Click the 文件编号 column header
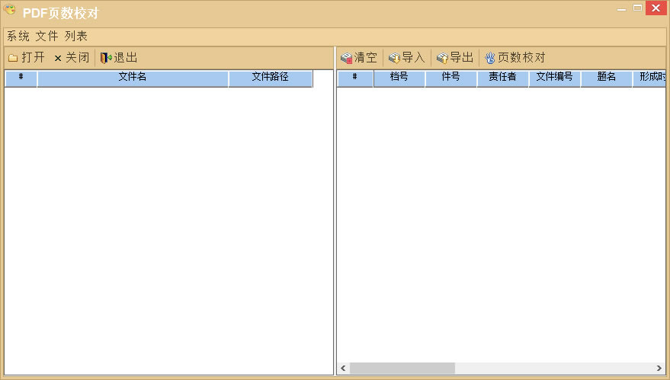This screenshot has height=380, width=670. click(x=554, y=78)
